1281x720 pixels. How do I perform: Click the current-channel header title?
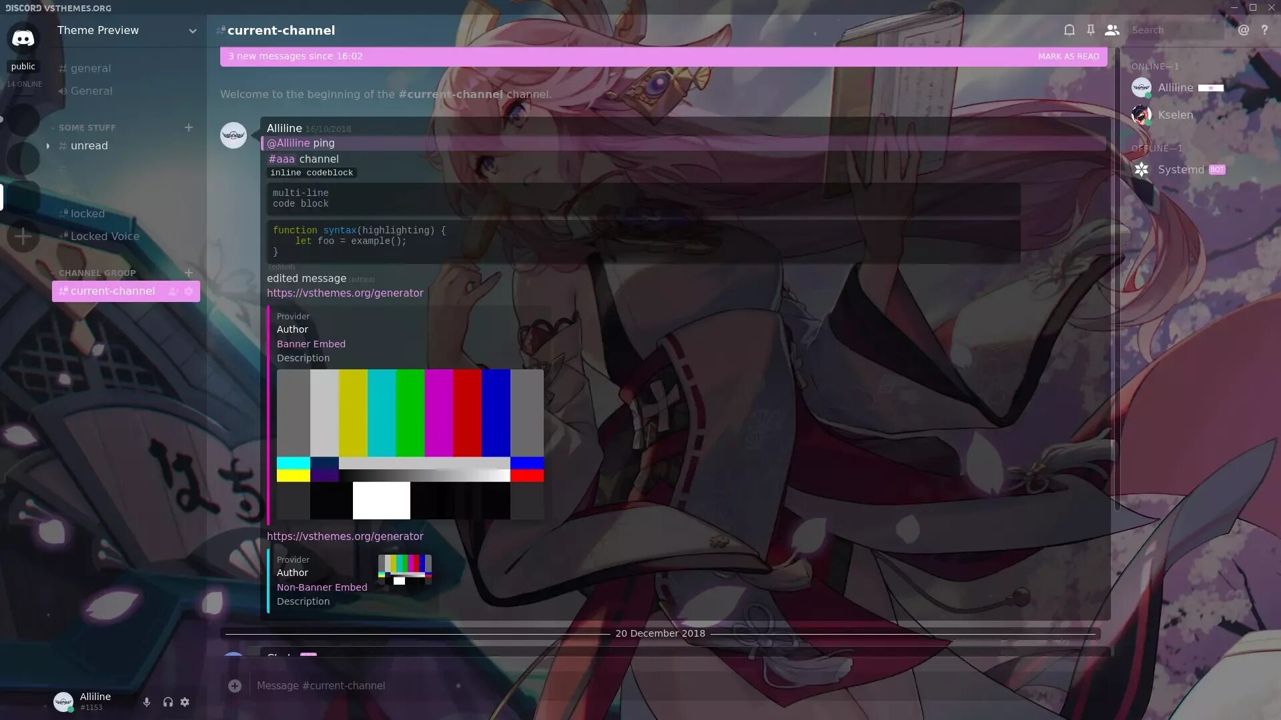(281, 31)
